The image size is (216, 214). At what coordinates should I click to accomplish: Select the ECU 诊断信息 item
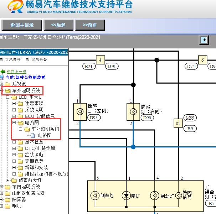[x=40, y=116]
